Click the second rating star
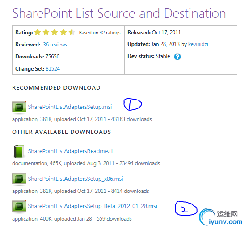 click(46, 32)
